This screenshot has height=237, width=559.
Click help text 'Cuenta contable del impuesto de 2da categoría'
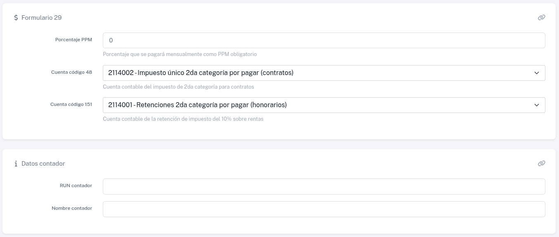coord(178,87)
